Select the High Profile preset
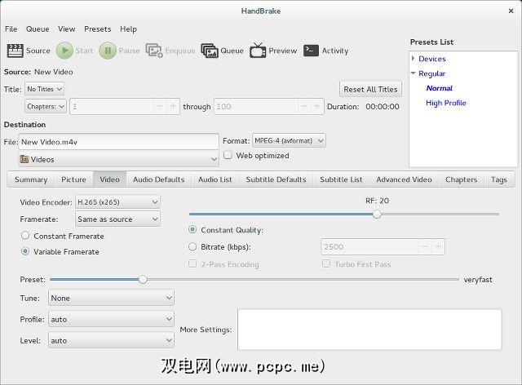The width and height of the screenshot is (522, 385). [x=446, y=103]
